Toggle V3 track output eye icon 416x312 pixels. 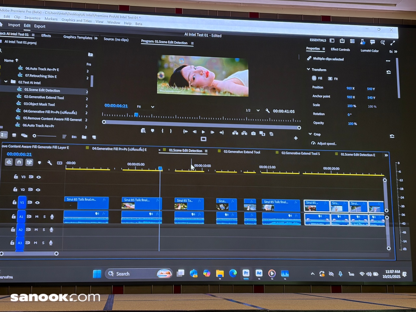pos(39,177)
